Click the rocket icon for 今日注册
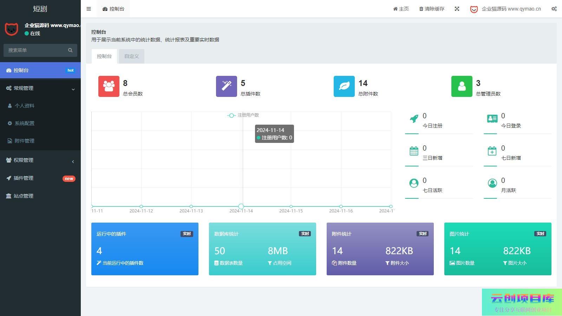The image size is (562, 316). click(414, 119)
